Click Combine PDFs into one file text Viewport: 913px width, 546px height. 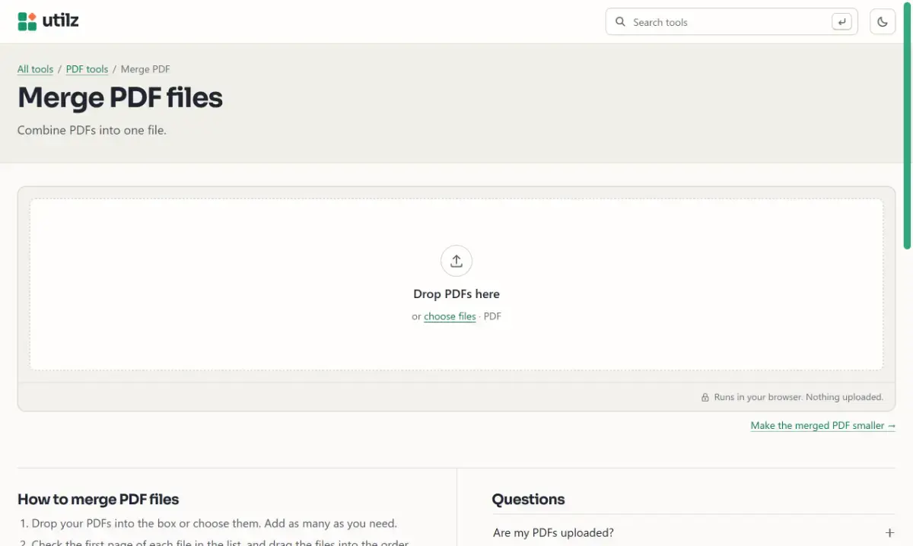click(x=92, y=130)
